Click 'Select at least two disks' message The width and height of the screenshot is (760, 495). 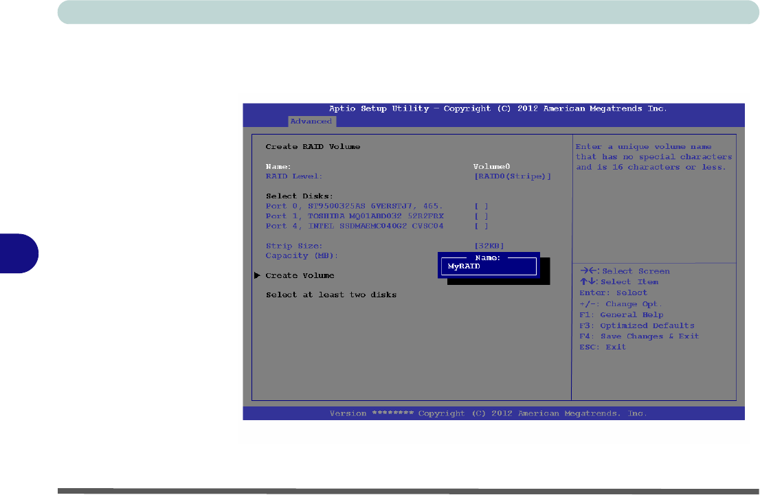point(331,295)
